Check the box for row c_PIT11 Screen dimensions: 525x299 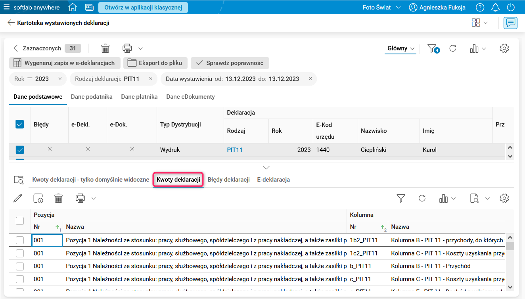19,279
